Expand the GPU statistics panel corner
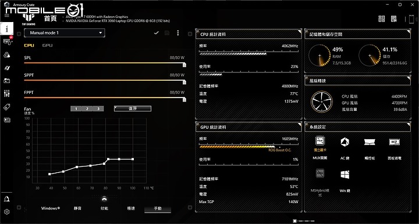Viewport: 419px width, 224px height. 299,124
